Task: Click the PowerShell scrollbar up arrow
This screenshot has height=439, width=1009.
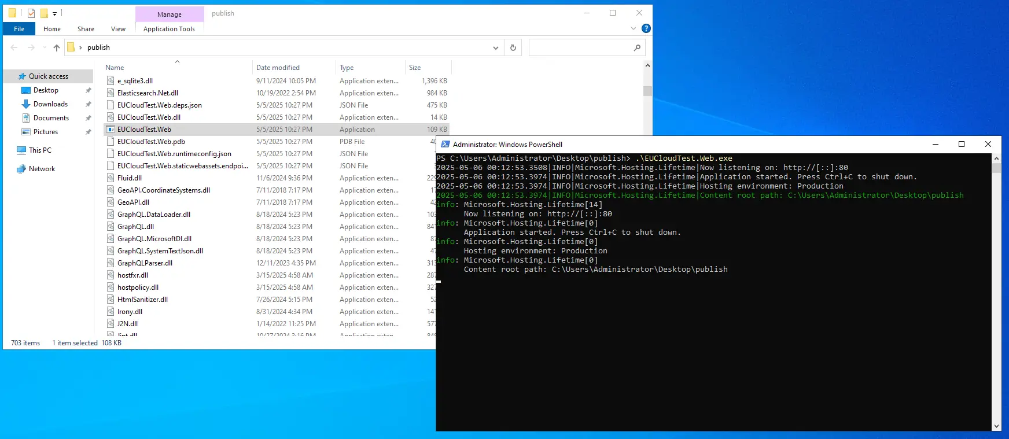Action: coord(996,158)
